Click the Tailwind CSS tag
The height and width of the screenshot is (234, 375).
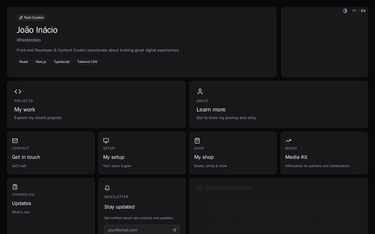point(87,62)
